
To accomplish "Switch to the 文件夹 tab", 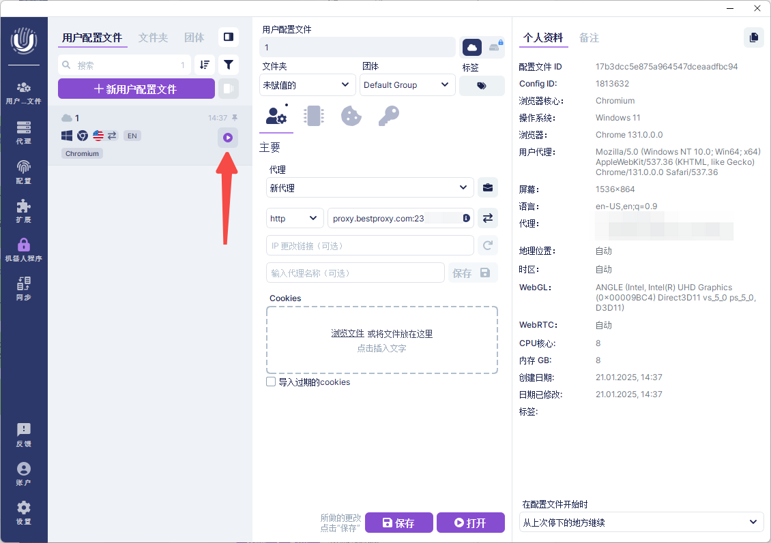I will [x=153, y=37].
